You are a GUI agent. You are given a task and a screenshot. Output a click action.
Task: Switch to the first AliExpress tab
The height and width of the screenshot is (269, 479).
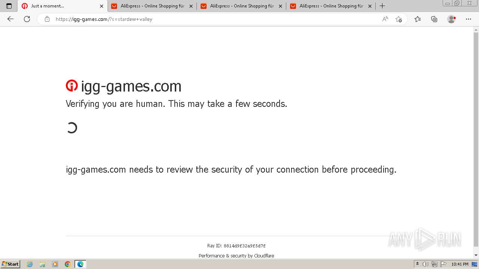coord(152,6)
